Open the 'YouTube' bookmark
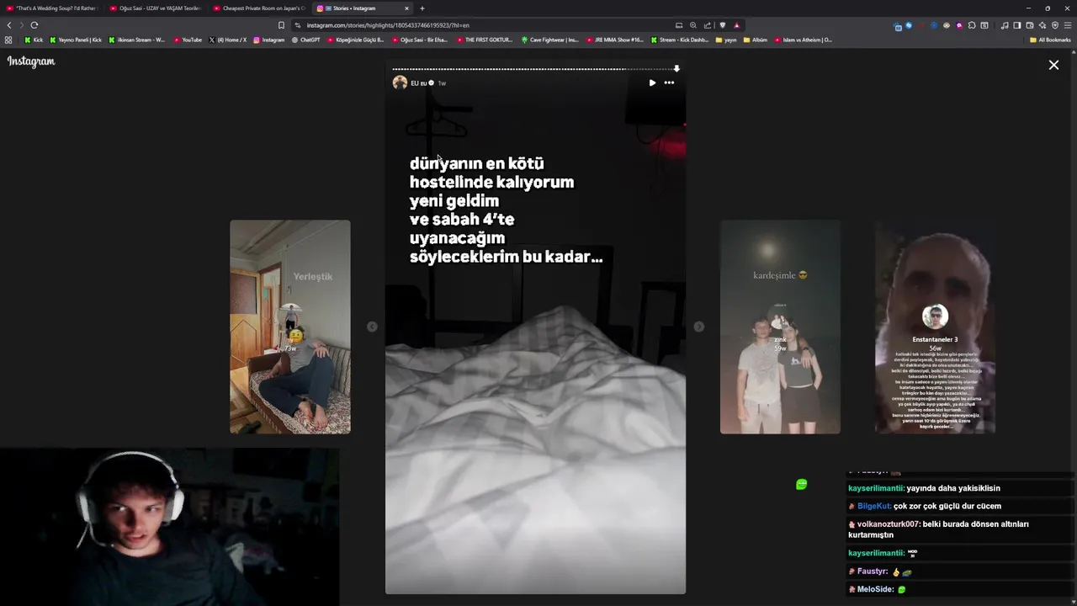The image size is (1077, 606). [188, 40]
